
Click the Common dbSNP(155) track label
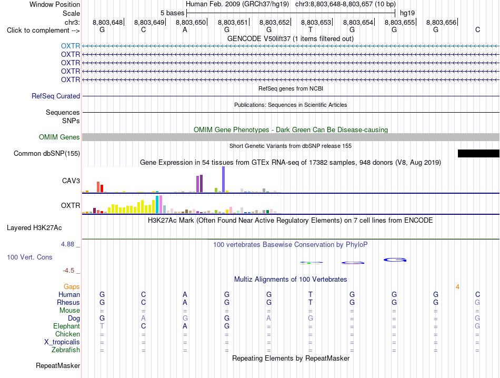pos(47,153)
